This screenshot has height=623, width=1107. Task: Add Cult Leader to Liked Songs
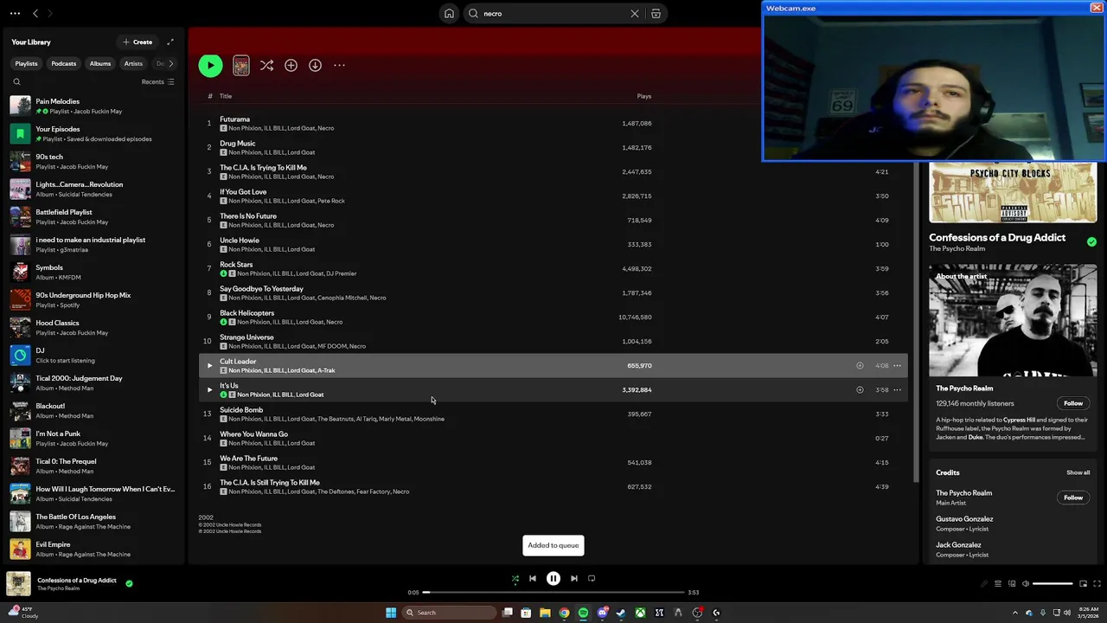(860, 366)
